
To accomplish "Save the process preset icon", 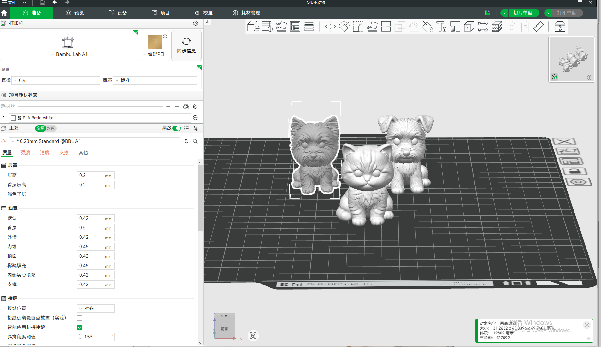I will pyautogui.click(x=186, y=141).
